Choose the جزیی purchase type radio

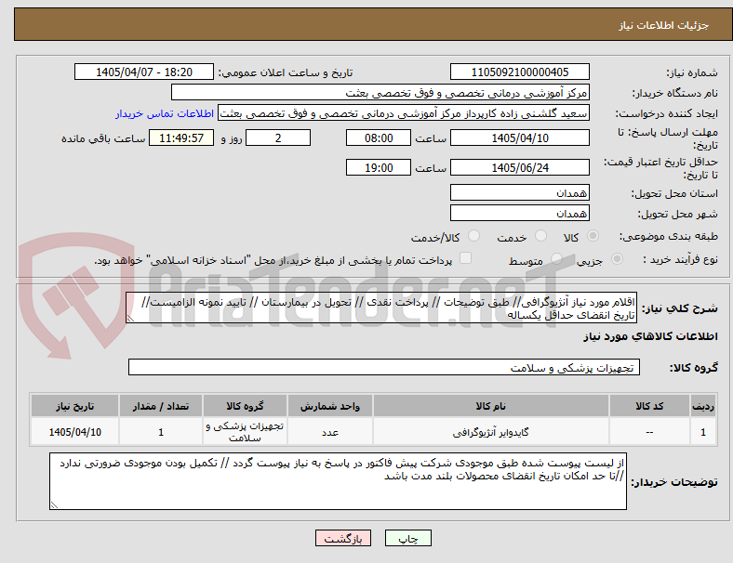pyautogui.click(x=617, y=258)
